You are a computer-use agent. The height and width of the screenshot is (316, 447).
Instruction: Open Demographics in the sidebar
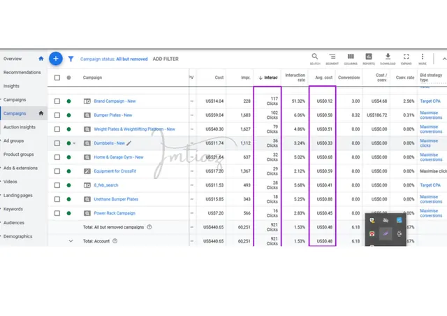click(x=17, y=236)
